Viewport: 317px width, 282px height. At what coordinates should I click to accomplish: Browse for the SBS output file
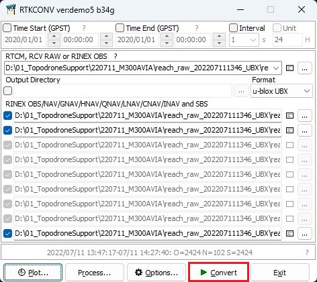(x=304, y=234)
